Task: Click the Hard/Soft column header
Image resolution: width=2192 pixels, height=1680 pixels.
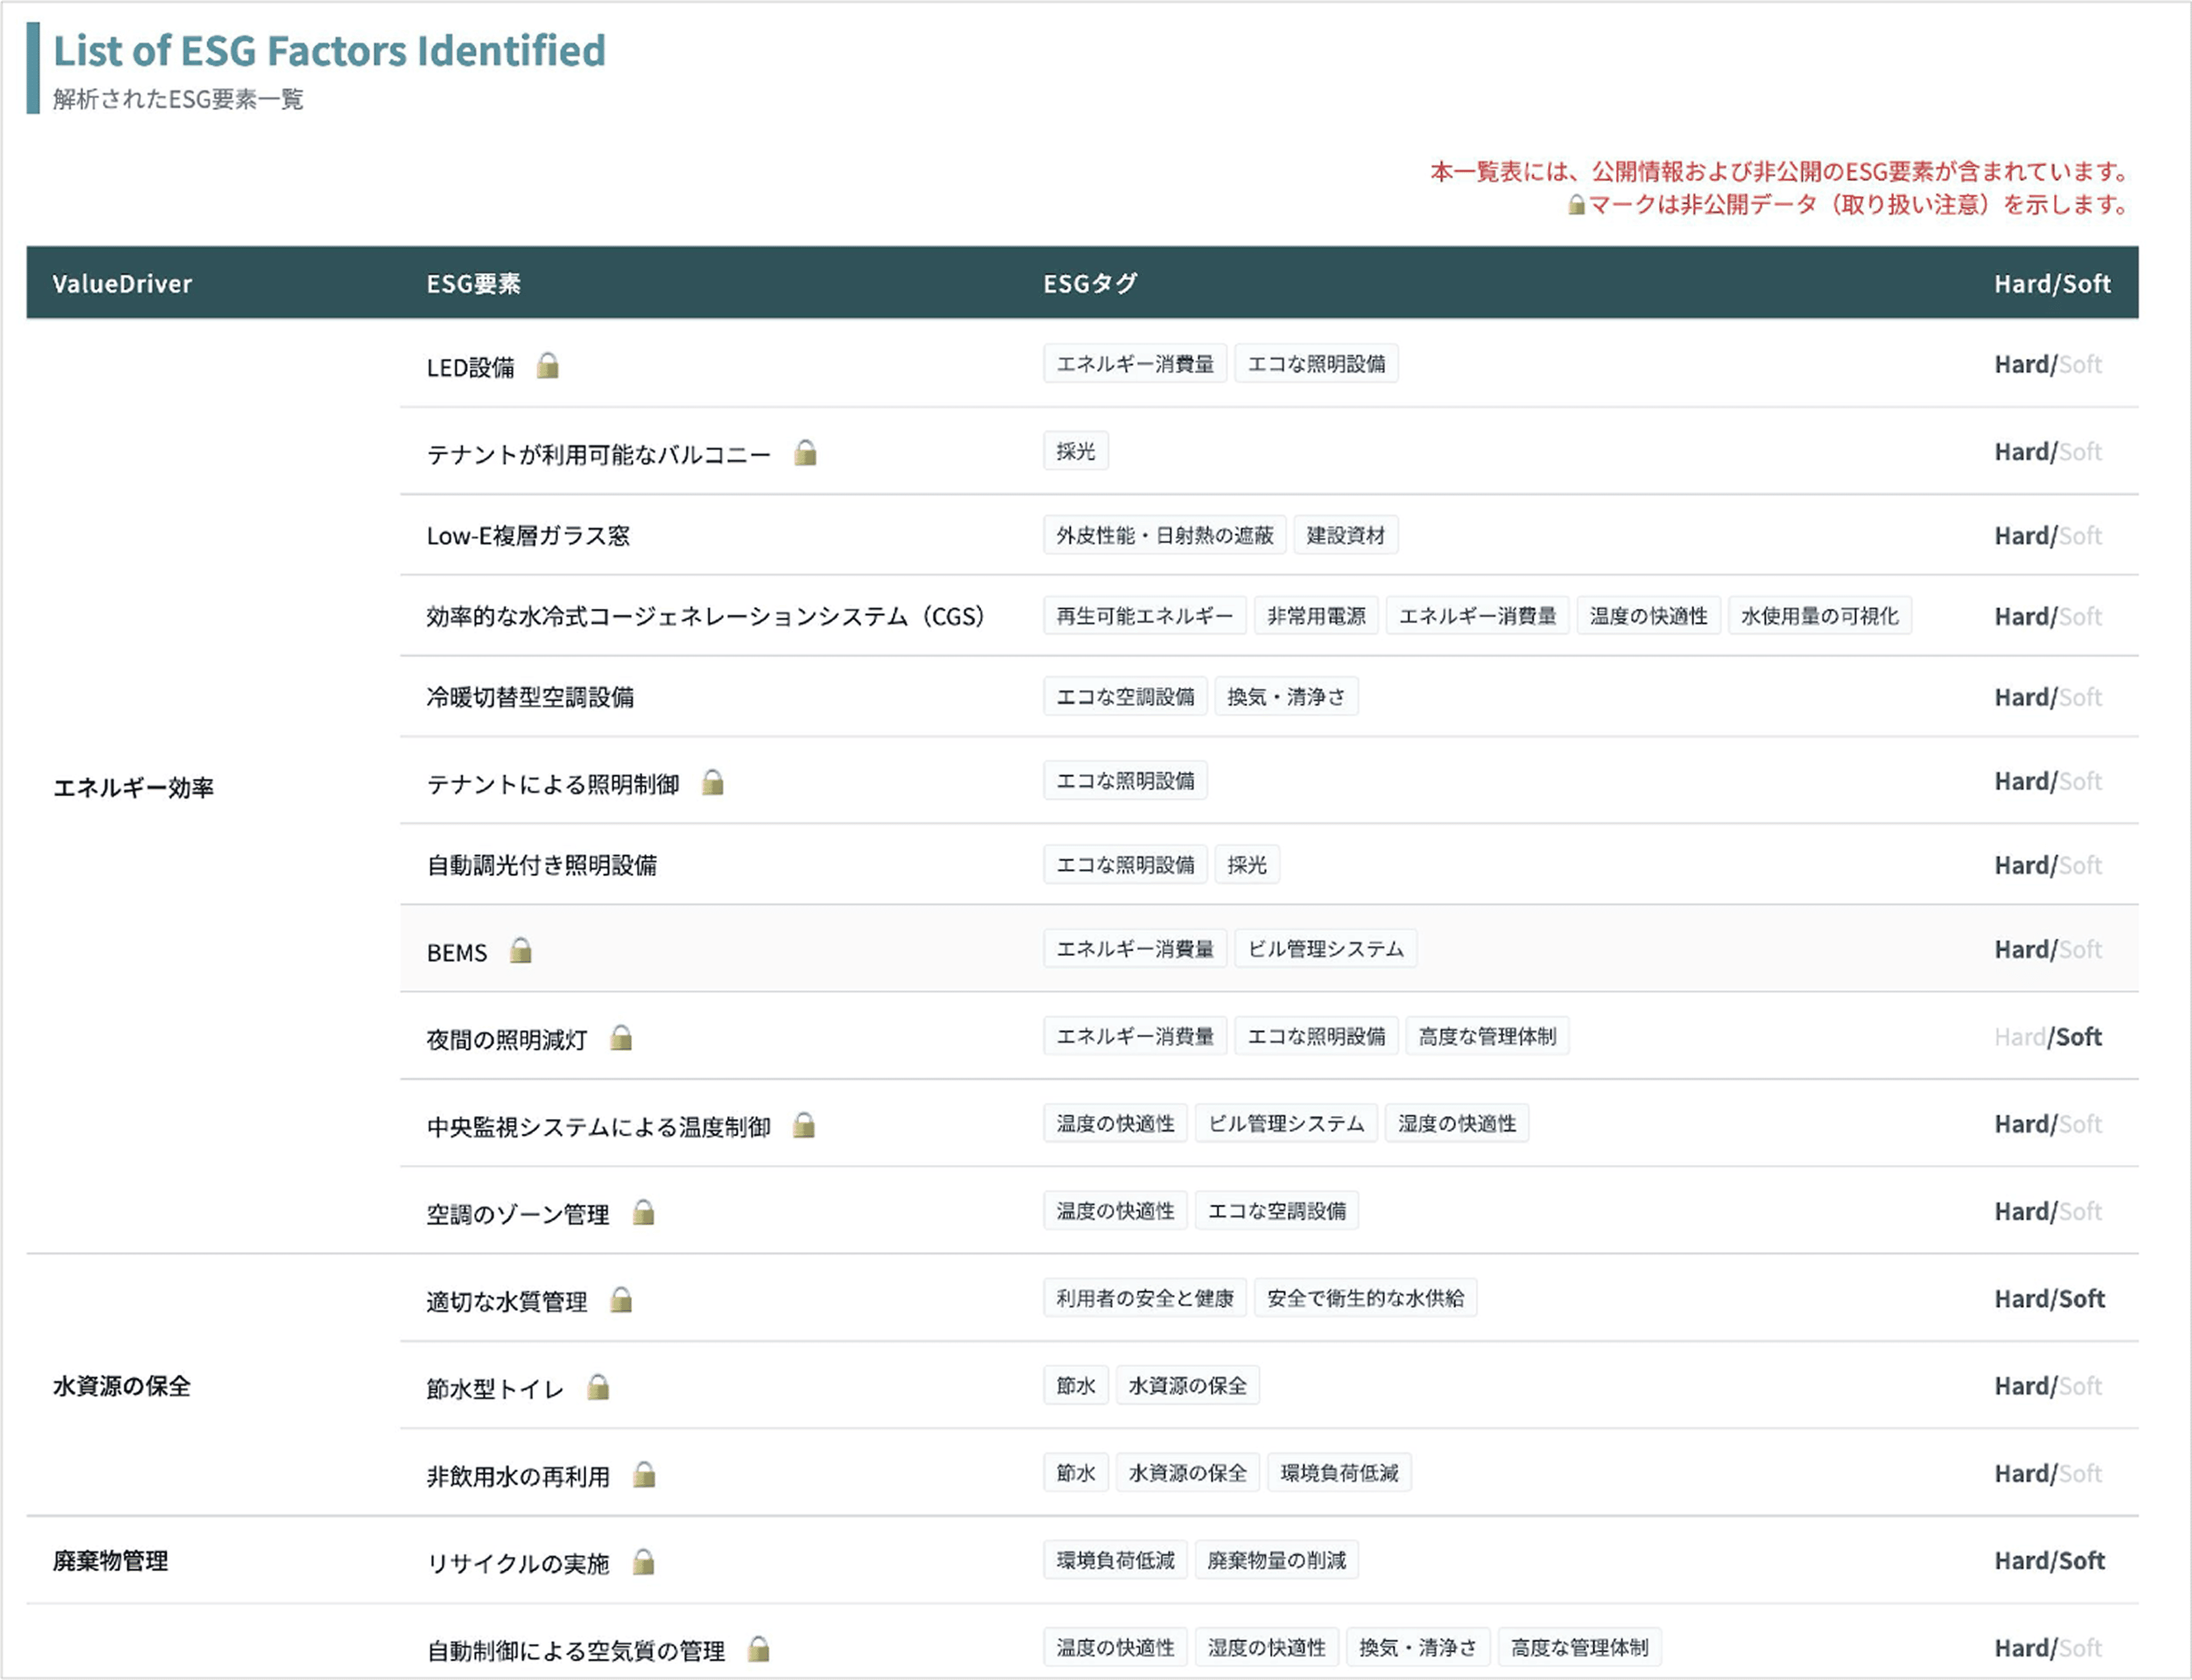Action: [x=2052, y=284]
